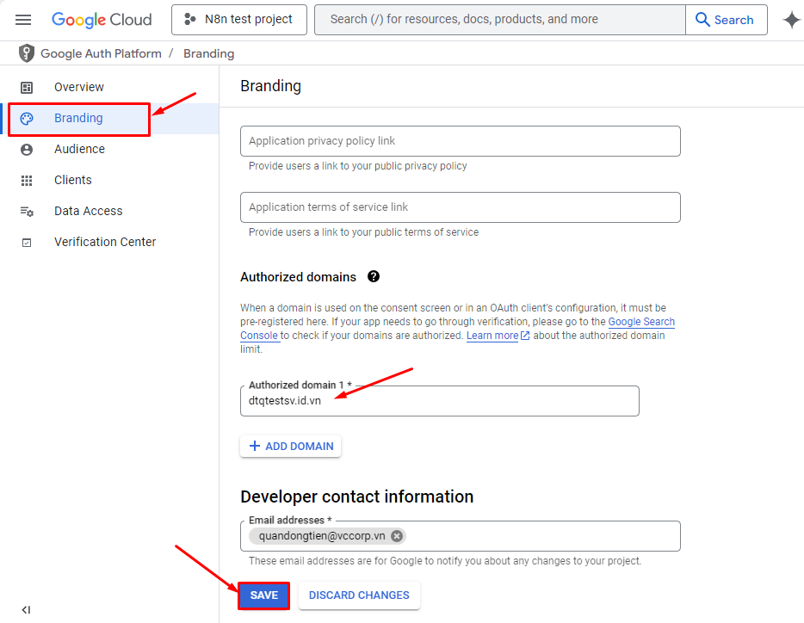Focus the Application terms of service link field

(x=460, y=207)
